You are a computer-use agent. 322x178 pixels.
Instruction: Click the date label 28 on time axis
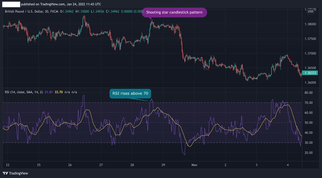(132, 165)
